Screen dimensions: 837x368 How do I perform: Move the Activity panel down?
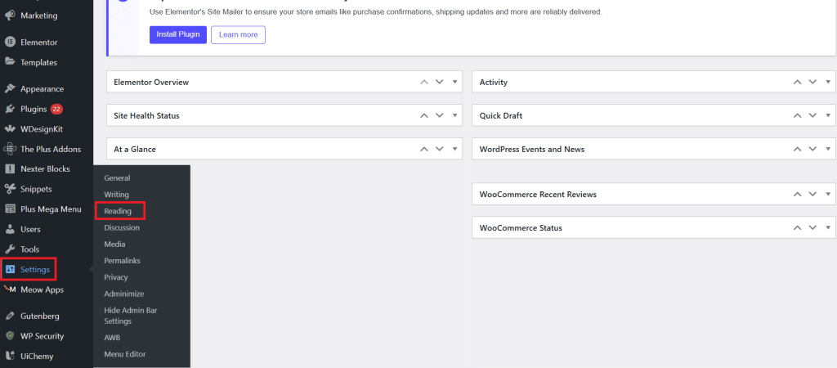click(x=812, y=83)
